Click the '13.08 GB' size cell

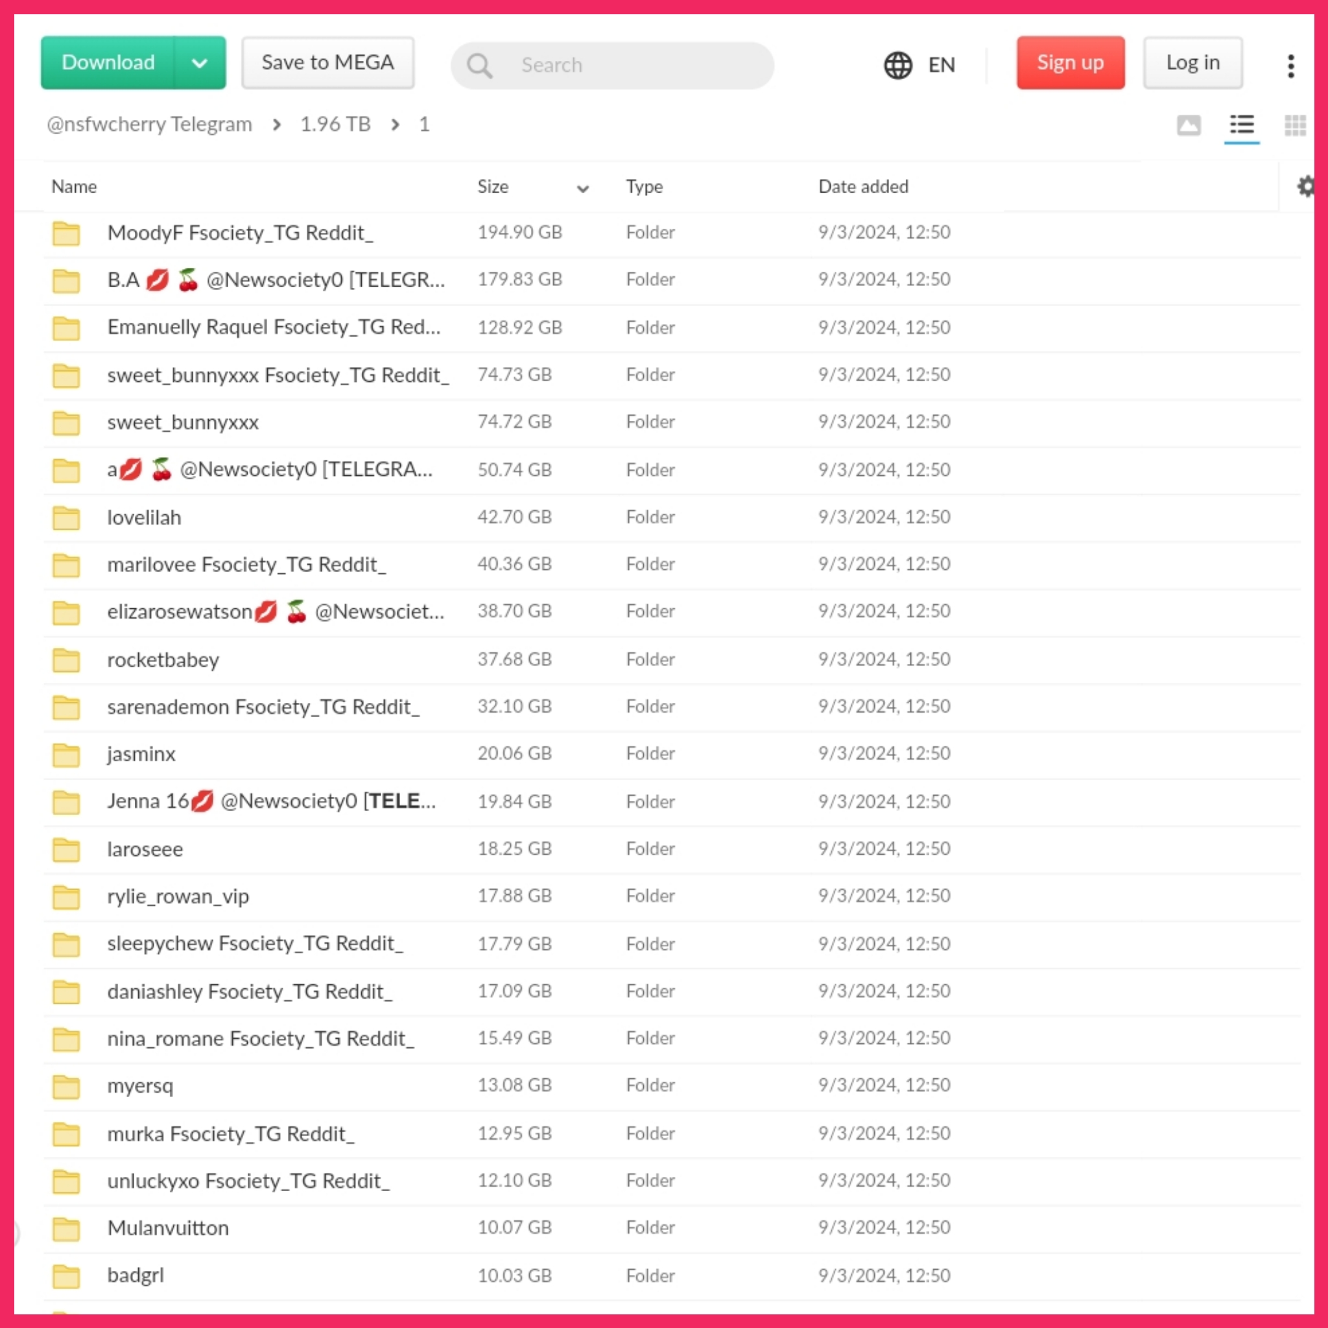pos(515,1085)
